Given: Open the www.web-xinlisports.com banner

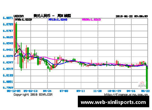Looking at the screenshot, I should [x=113, y=101].
